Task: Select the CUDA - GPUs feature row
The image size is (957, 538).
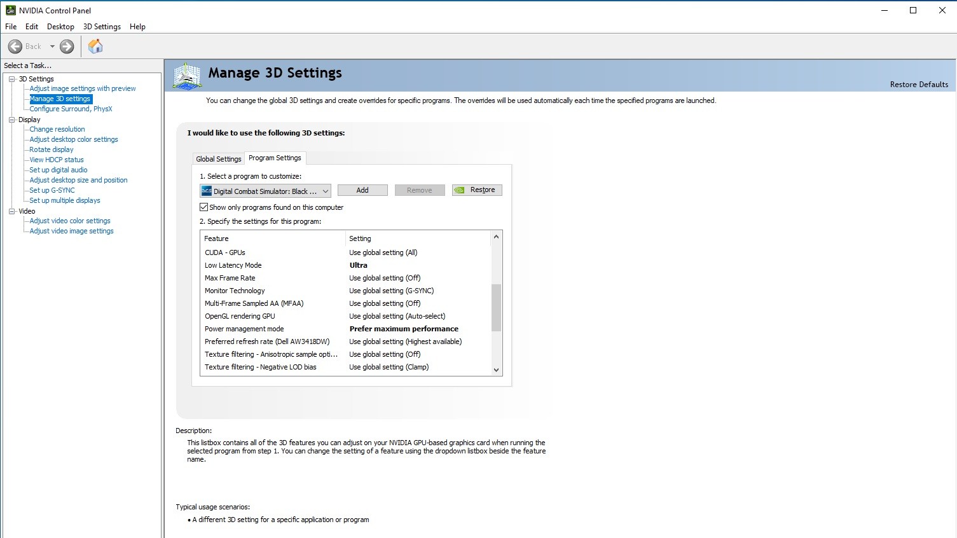Action: pyautogui.click(x=346, y=252)
